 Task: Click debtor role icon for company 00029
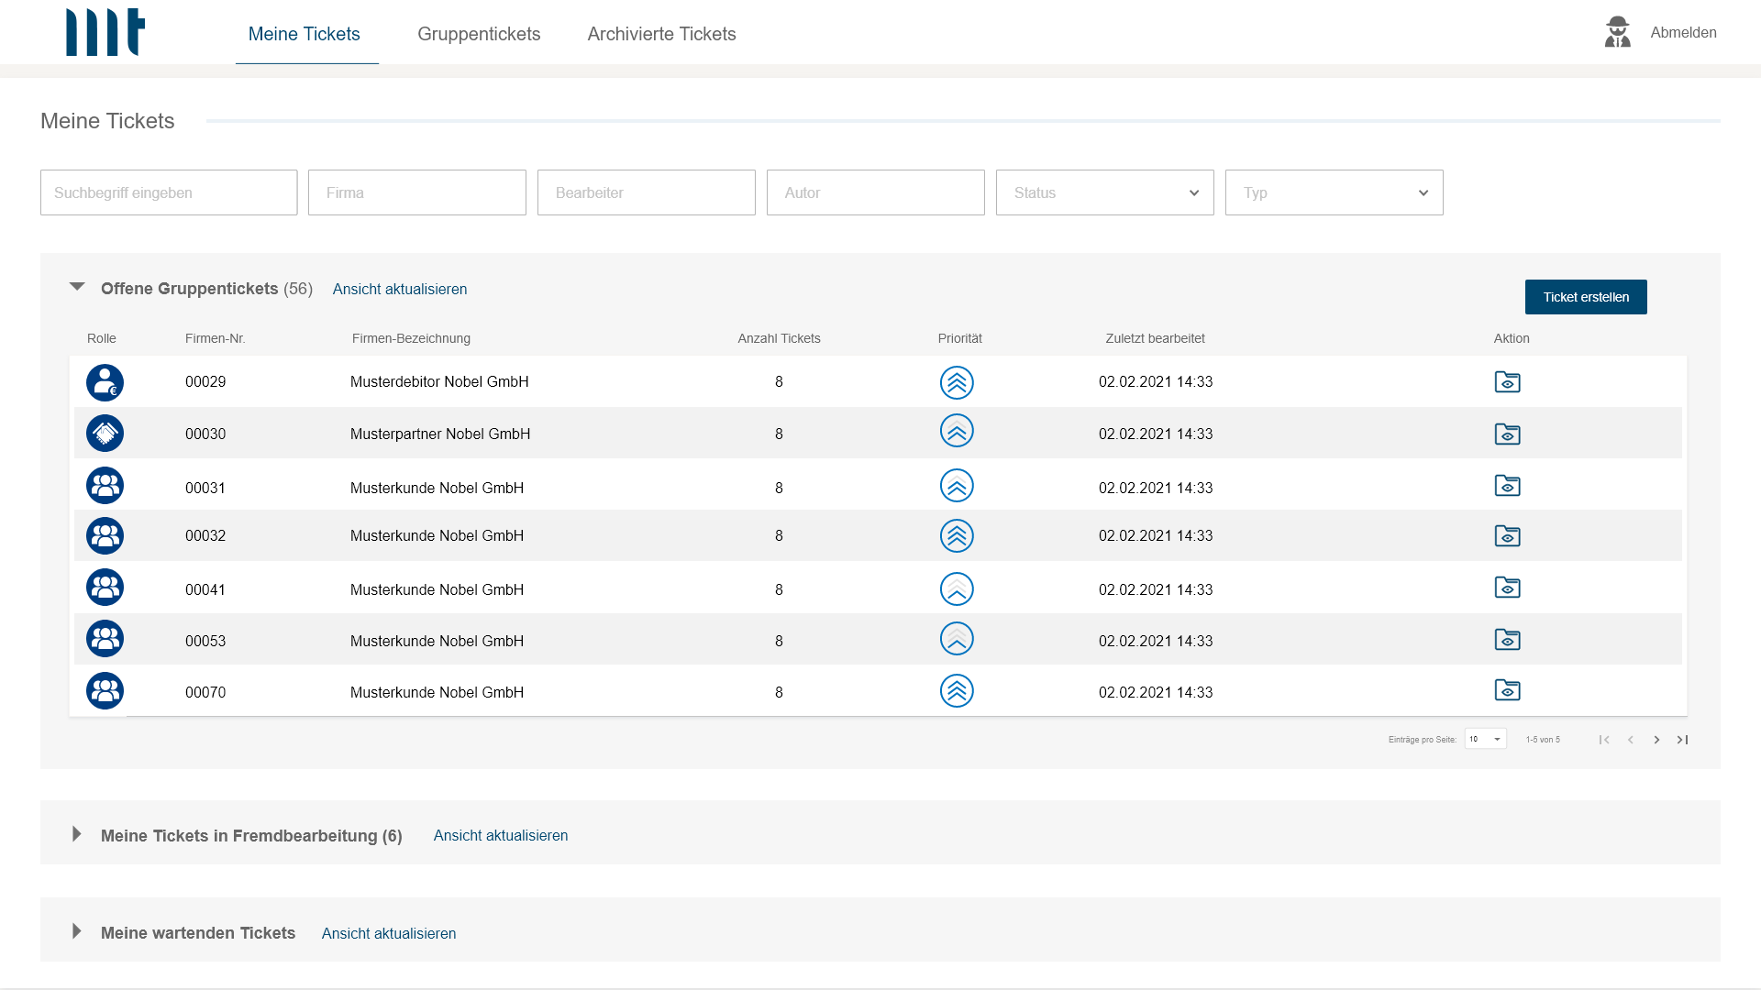pos(105,382)
